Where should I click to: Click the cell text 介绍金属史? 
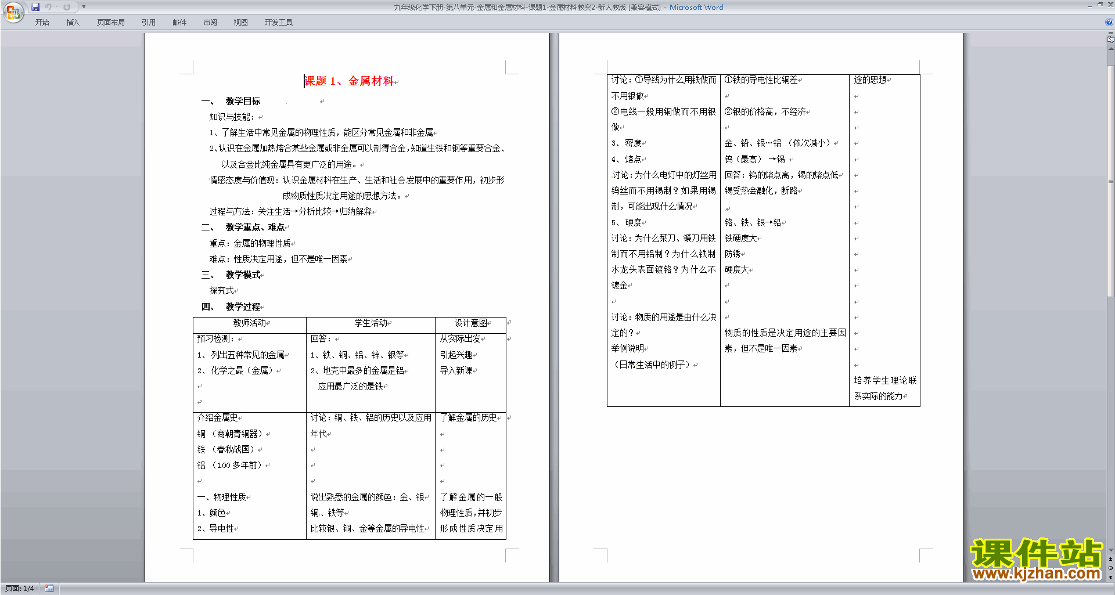click(217, 417)
